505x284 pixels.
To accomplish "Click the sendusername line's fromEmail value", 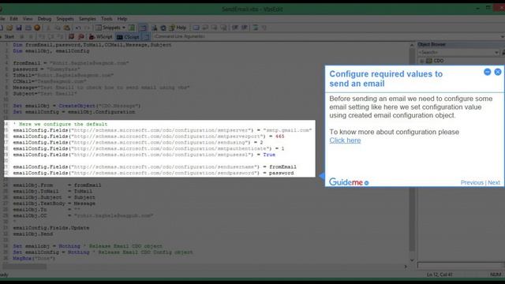I will [x=282, y=166].
